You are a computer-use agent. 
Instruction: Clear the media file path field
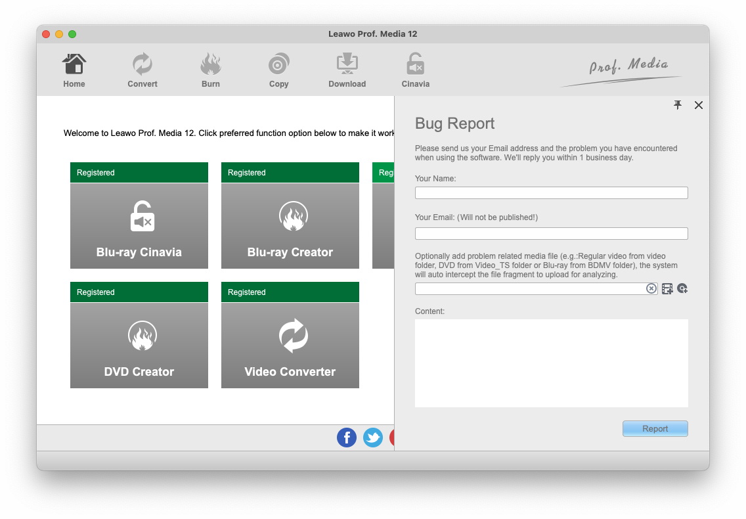[651, 288]
